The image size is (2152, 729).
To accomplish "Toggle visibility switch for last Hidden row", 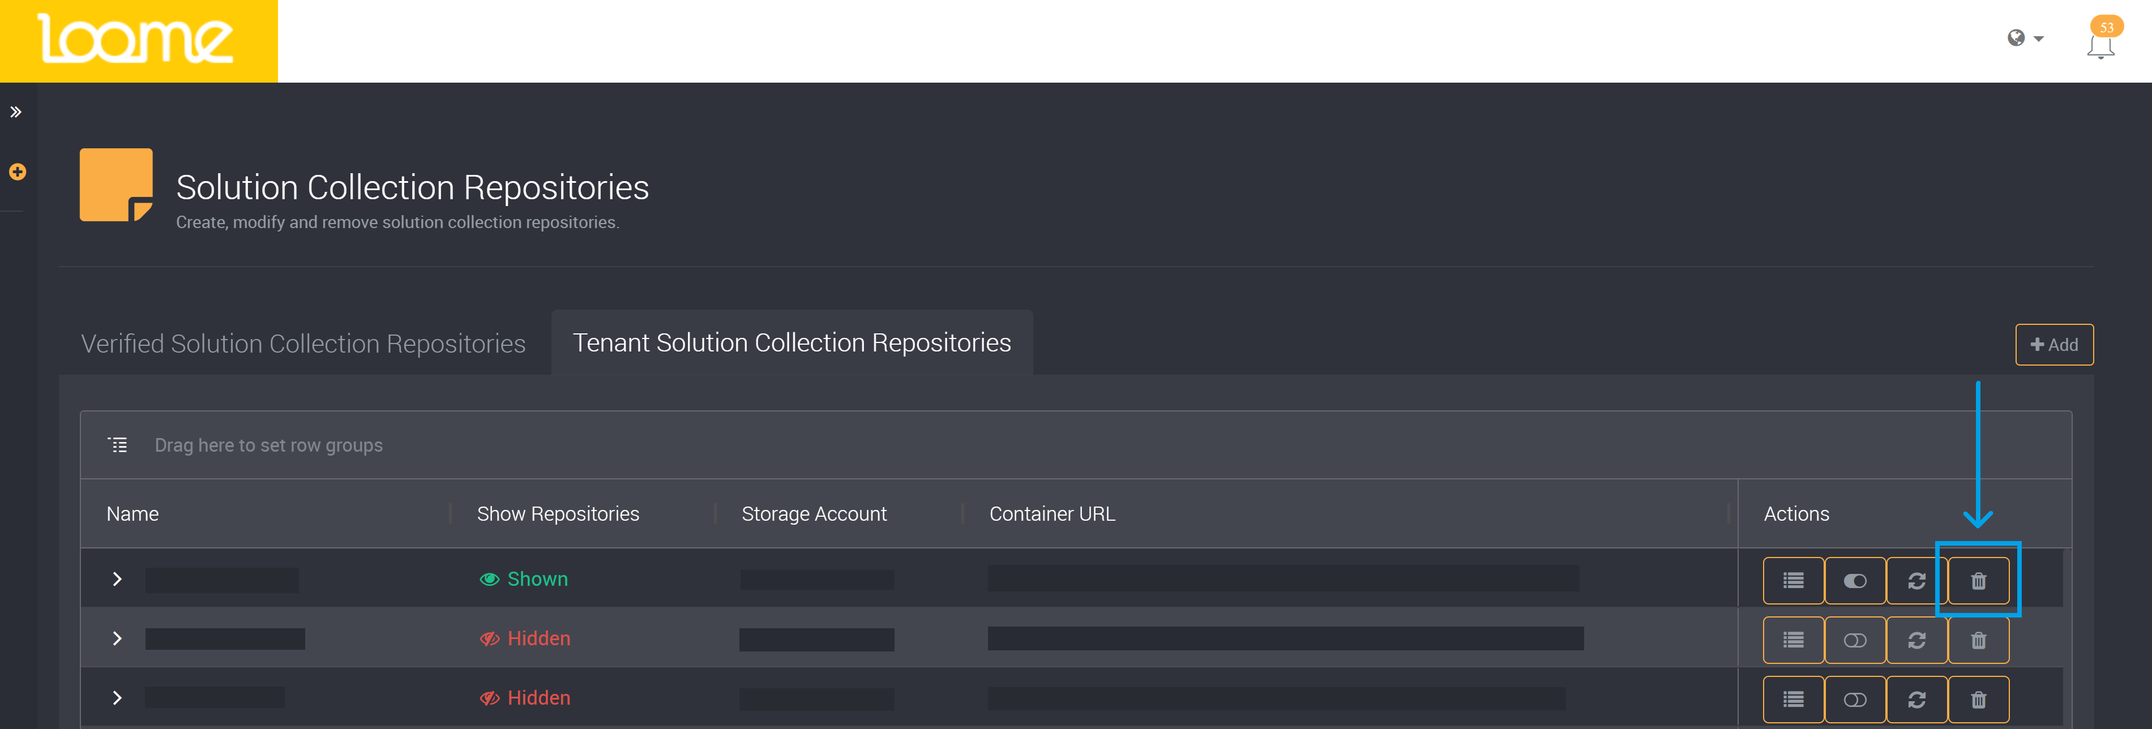I will [x=1855, y=699].
